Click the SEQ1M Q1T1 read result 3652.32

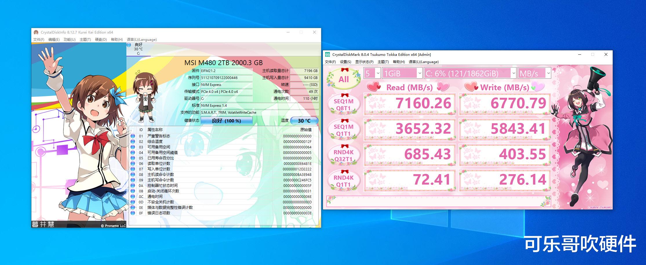pyautogui.click(x=410, y=129)
